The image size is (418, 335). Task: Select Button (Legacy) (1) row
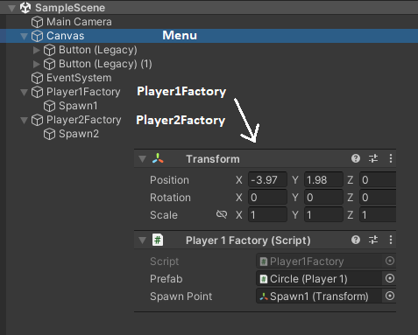coord(105,64)
